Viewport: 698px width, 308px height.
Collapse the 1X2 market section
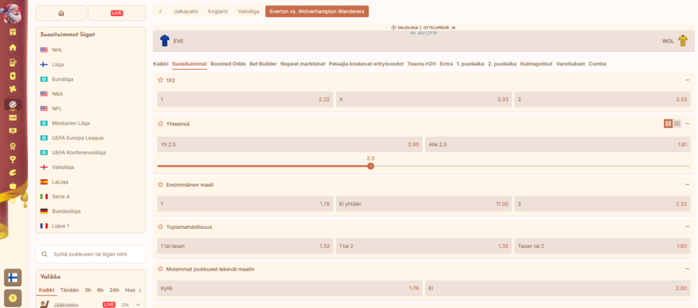(687, 80)
